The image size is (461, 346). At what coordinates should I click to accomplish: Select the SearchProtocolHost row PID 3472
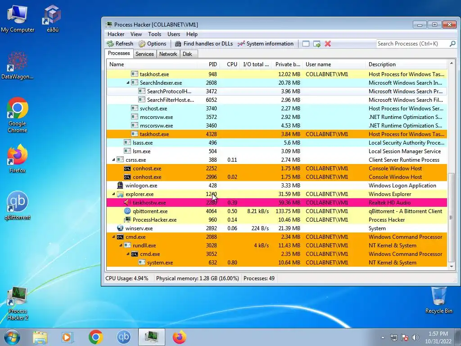(x=277, y=91)
